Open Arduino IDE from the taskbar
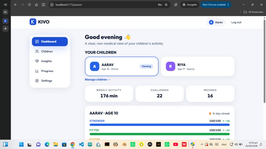Screen dimensions: 266x149 tap(90, 144)
